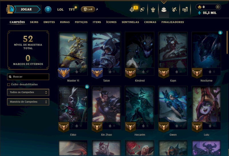Image resolution: width=229 pixels, height=156 pixels.
Task: Click the JOGAR play button
Action: (27, 9)
